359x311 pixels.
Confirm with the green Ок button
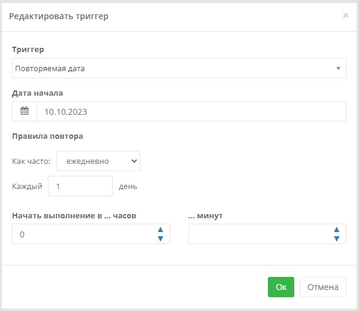(x=281, y=287)
